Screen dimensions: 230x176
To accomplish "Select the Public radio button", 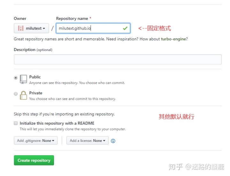I will 16,78.
